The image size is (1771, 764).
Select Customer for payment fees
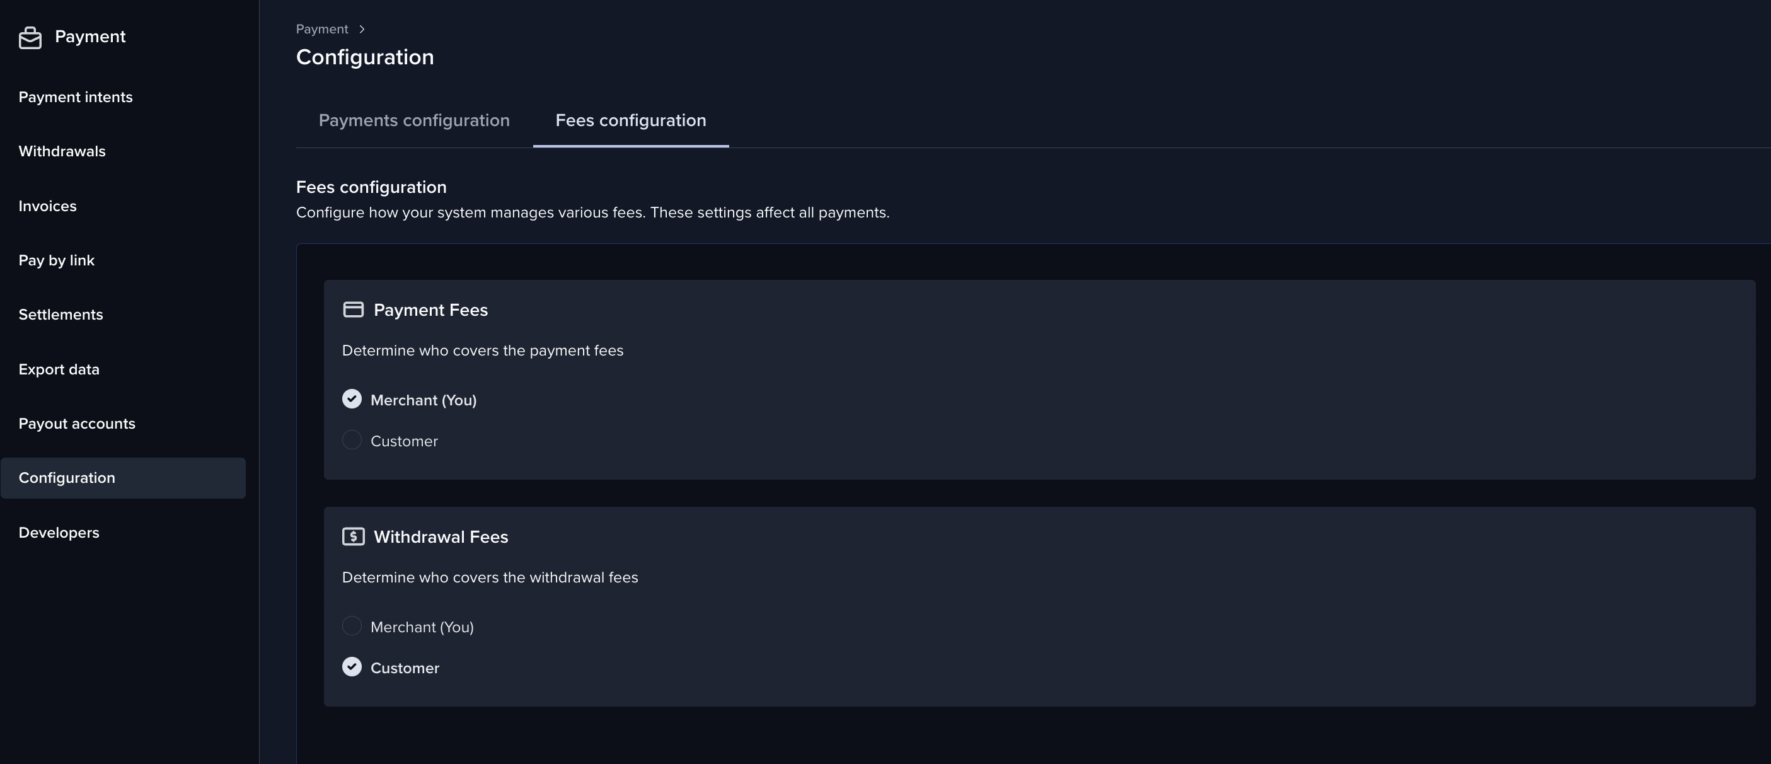352,440
